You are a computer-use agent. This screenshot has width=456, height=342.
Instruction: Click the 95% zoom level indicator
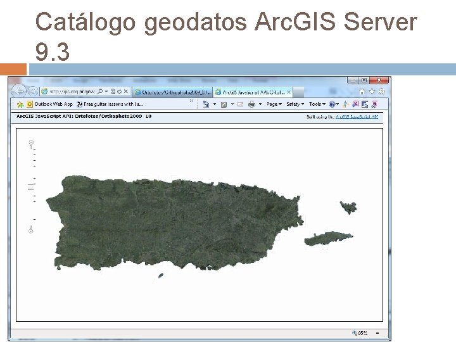tap(360, 333)
